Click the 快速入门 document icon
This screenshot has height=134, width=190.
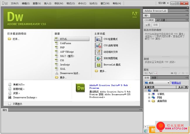point(10,84)
